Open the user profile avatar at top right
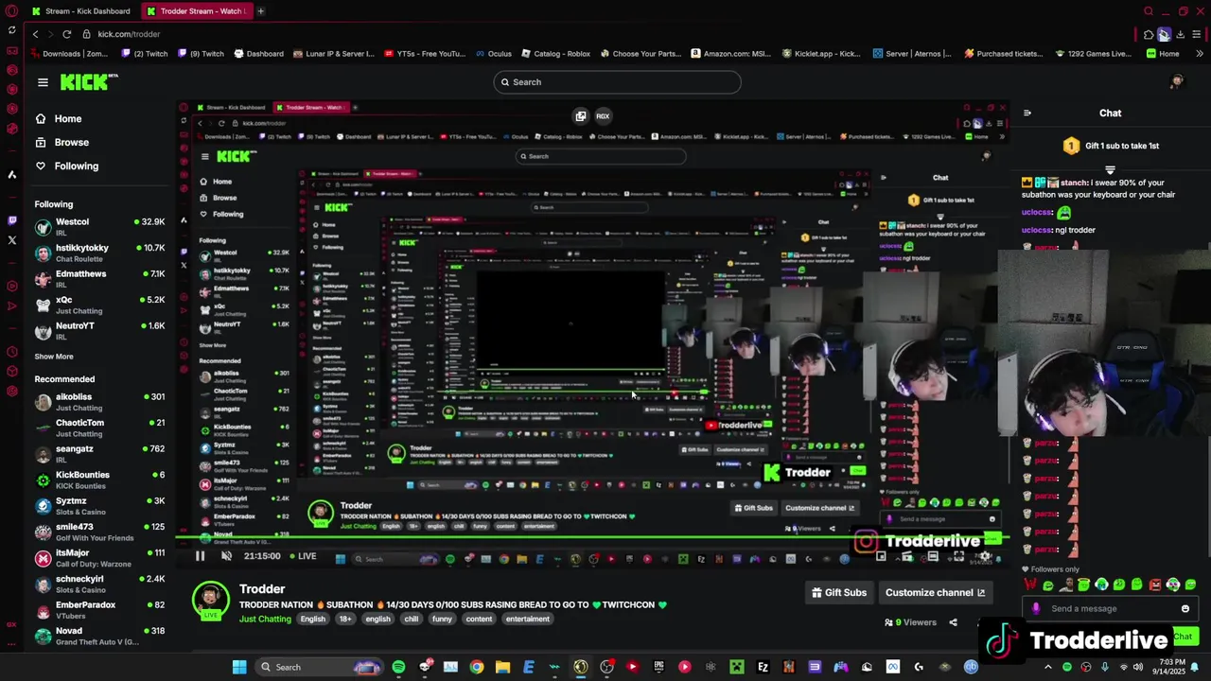Image resolution: width=1211 pixels, height=681 pixels. pos(1176,82)
